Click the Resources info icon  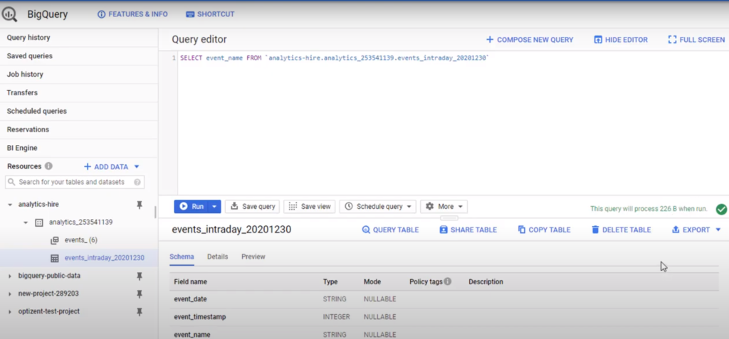[x=48, y=166]
